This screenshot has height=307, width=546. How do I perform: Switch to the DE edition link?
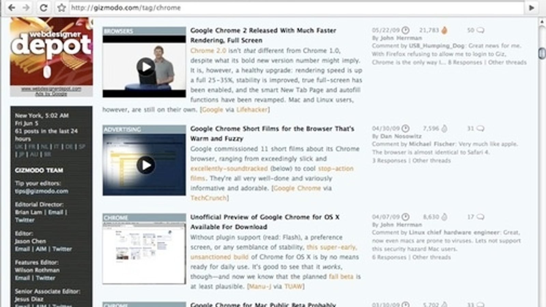pyautogui.click(x=69, y=146)
